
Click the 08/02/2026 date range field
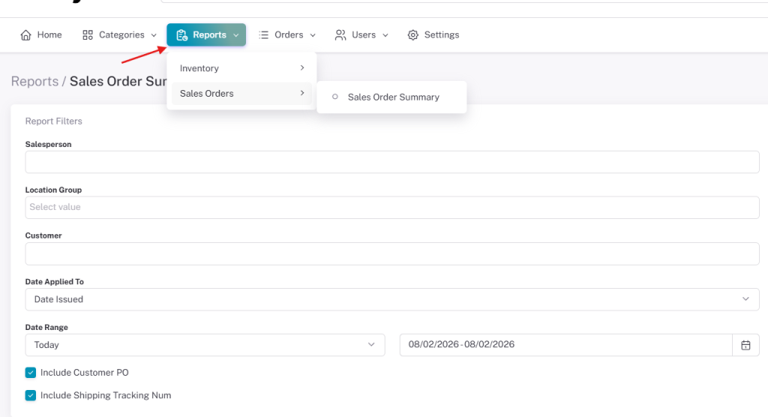click(x=565, y=345)
